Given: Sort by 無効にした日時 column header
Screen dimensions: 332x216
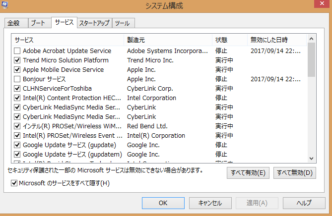Looking at the screenshot, I should pyautogui.click(x=277, y=40).
